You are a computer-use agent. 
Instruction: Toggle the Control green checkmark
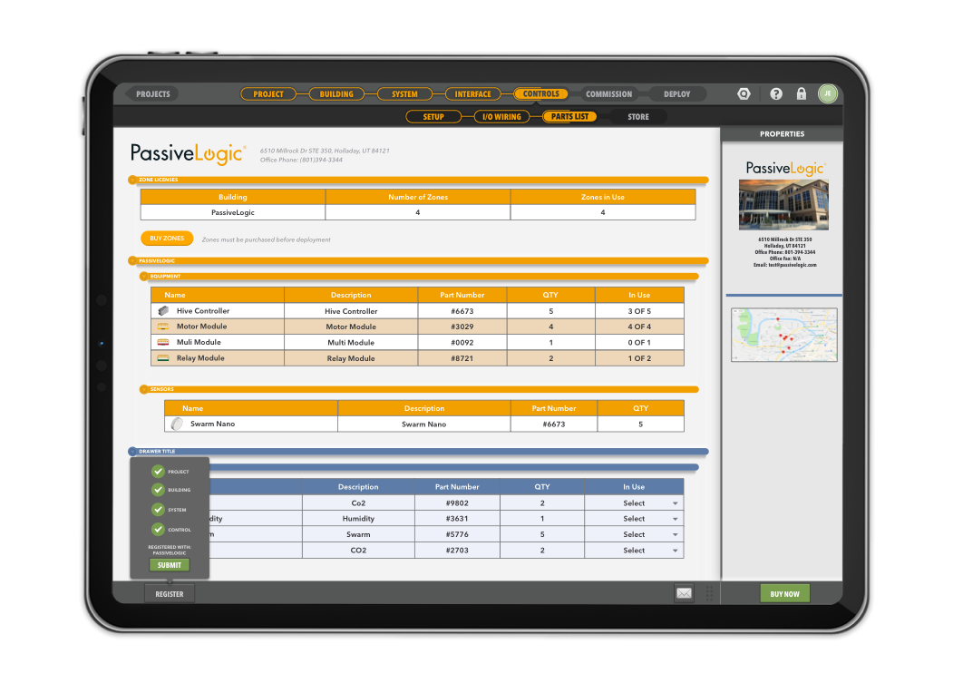[x=158, y=529]
